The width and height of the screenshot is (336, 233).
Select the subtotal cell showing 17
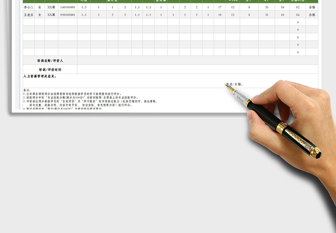[220, 7]
